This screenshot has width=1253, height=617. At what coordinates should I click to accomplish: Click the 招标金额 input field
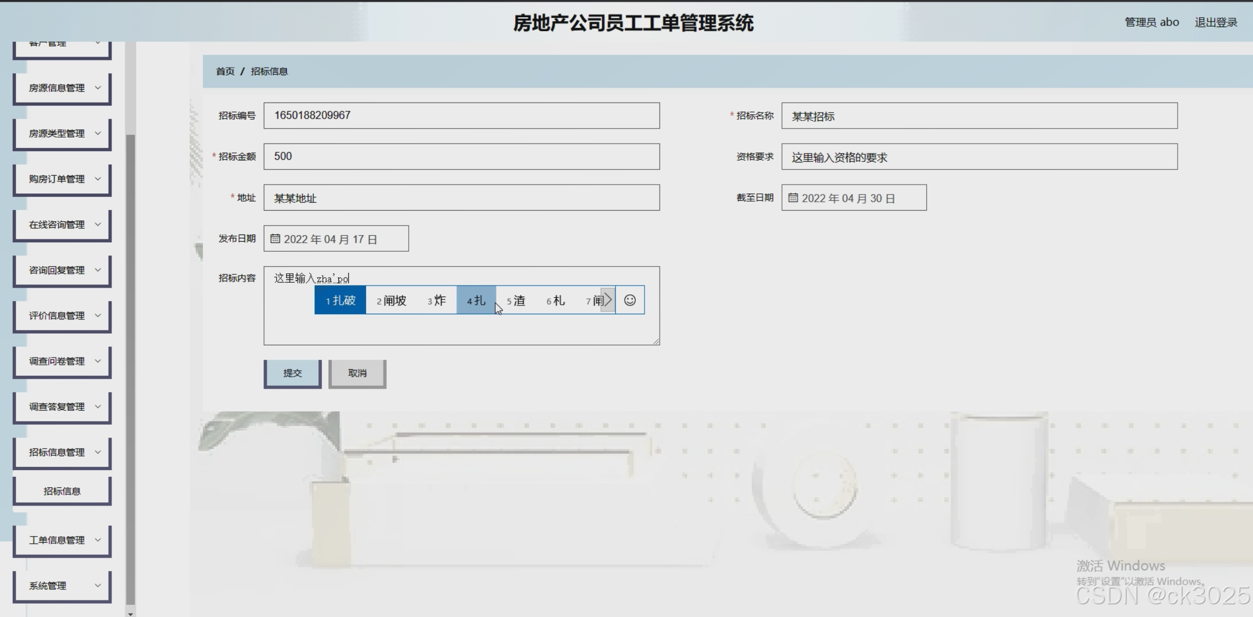[x=461, y=156]
